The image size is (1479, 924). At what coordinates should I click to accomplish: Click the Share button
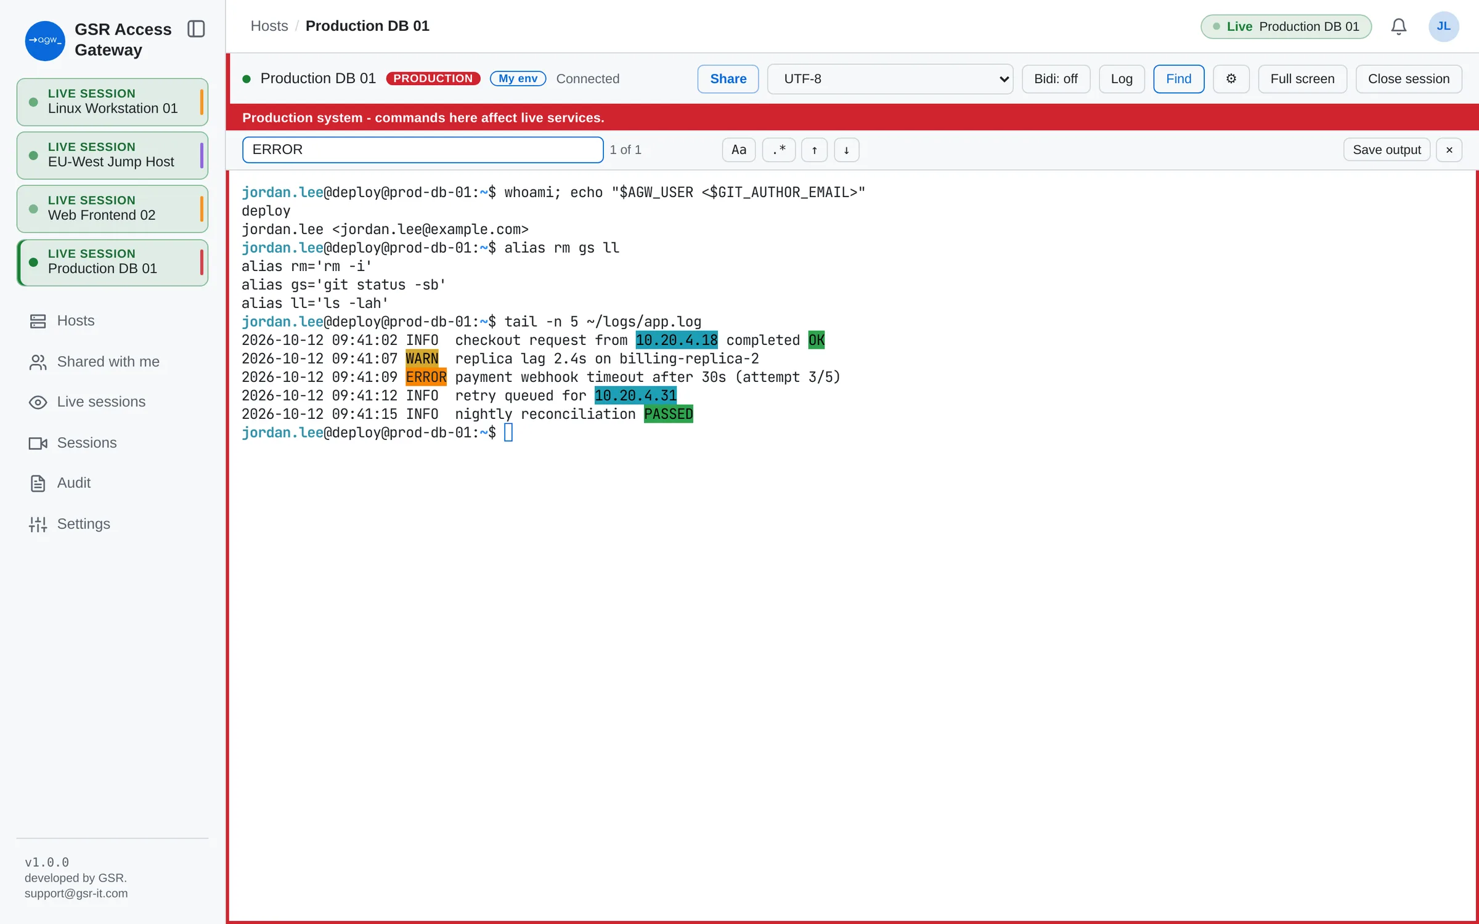(728, 79)
